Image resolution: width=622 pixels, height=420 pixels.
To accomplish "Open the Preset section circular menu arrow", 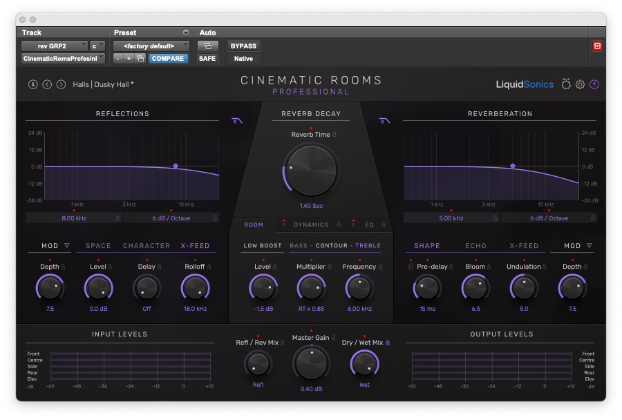I will [x=186, y=32].
